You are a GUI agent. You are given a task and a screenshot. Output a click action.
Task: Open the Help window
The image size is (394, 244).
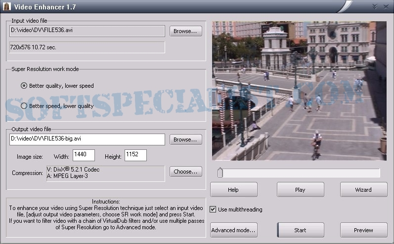pos(233,190)
